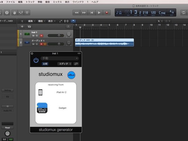Click bar 9 in the timeline ruler
This screenshot has height=141, width=188.
point(142,25)
